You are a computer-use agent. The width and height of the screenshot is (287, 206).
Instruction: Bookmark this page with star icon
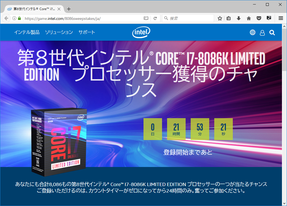220,18
